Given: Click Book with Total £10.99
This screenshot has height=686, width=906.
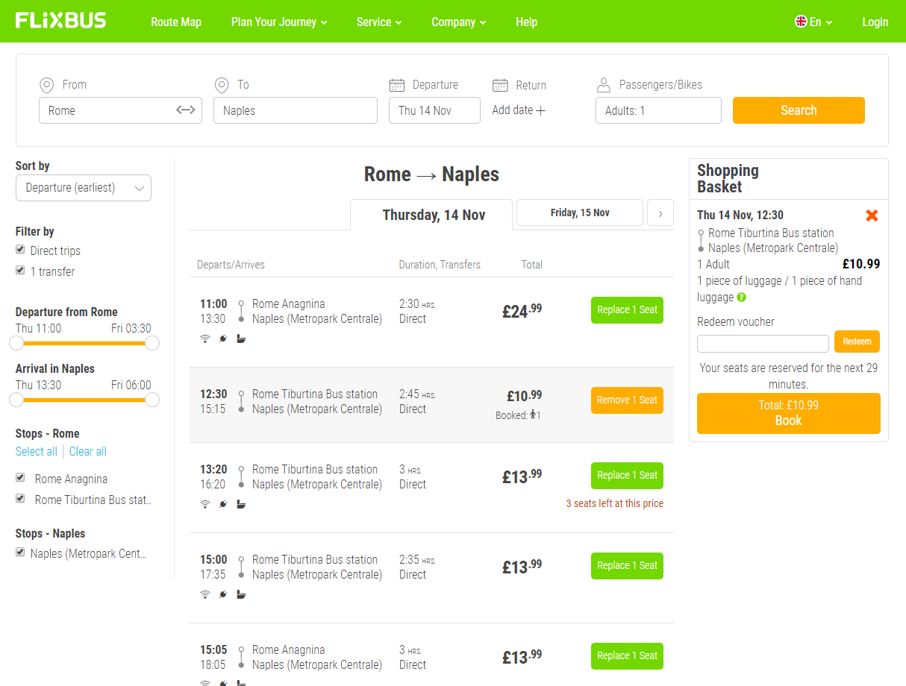Looking at the screenshot, I should [x=788, y=413].
